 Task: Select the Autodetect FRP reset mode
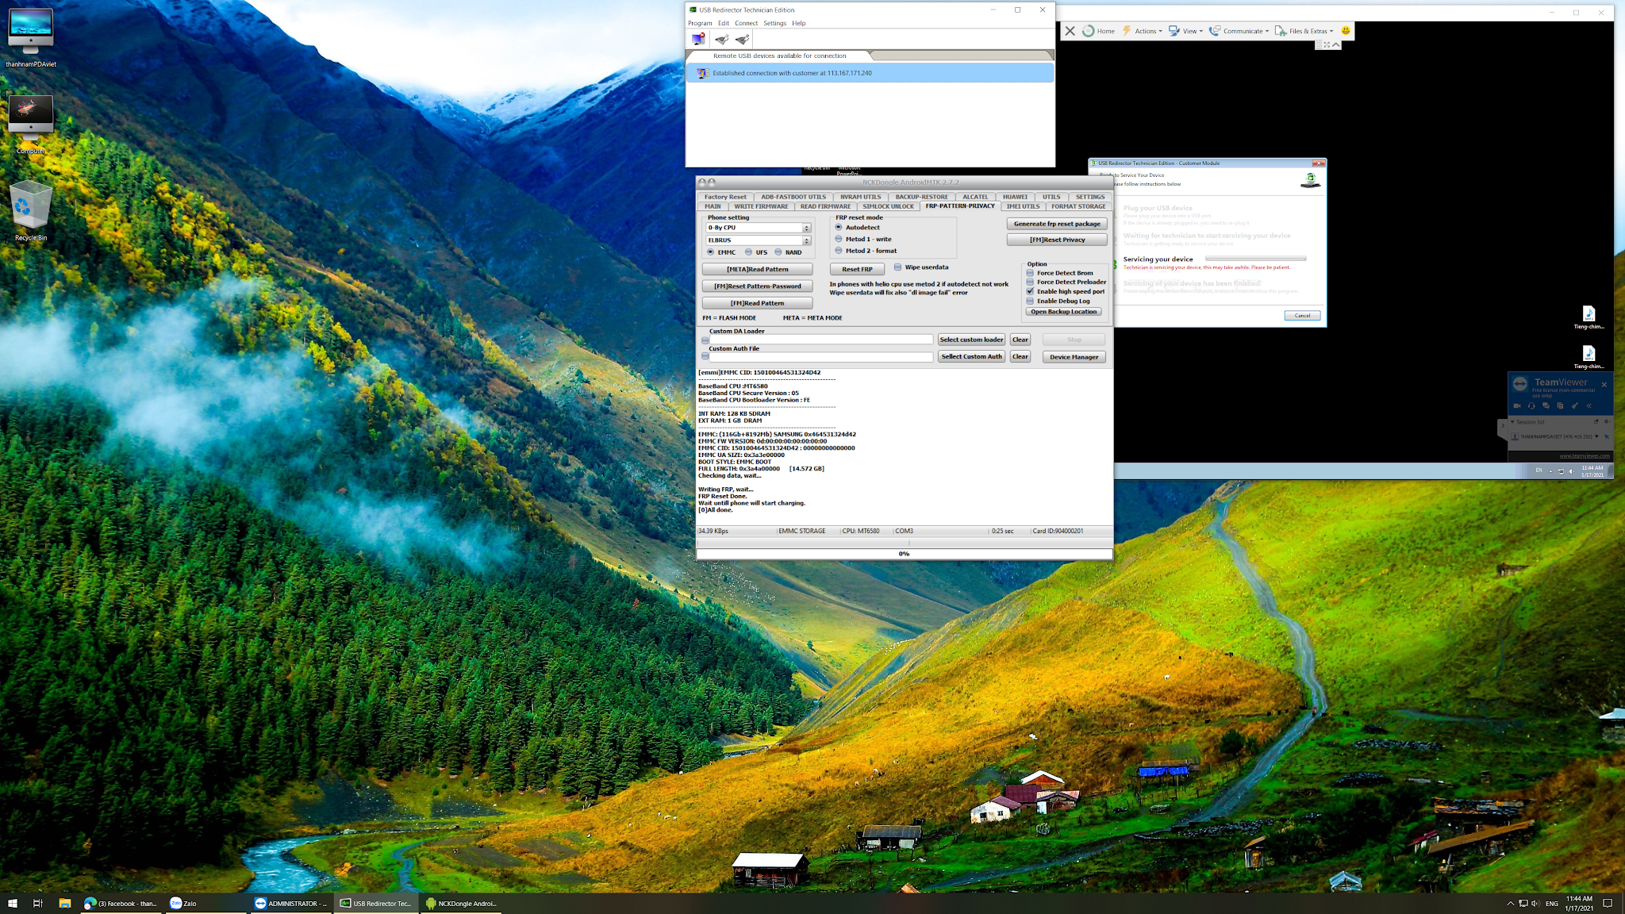click(839, 227)
